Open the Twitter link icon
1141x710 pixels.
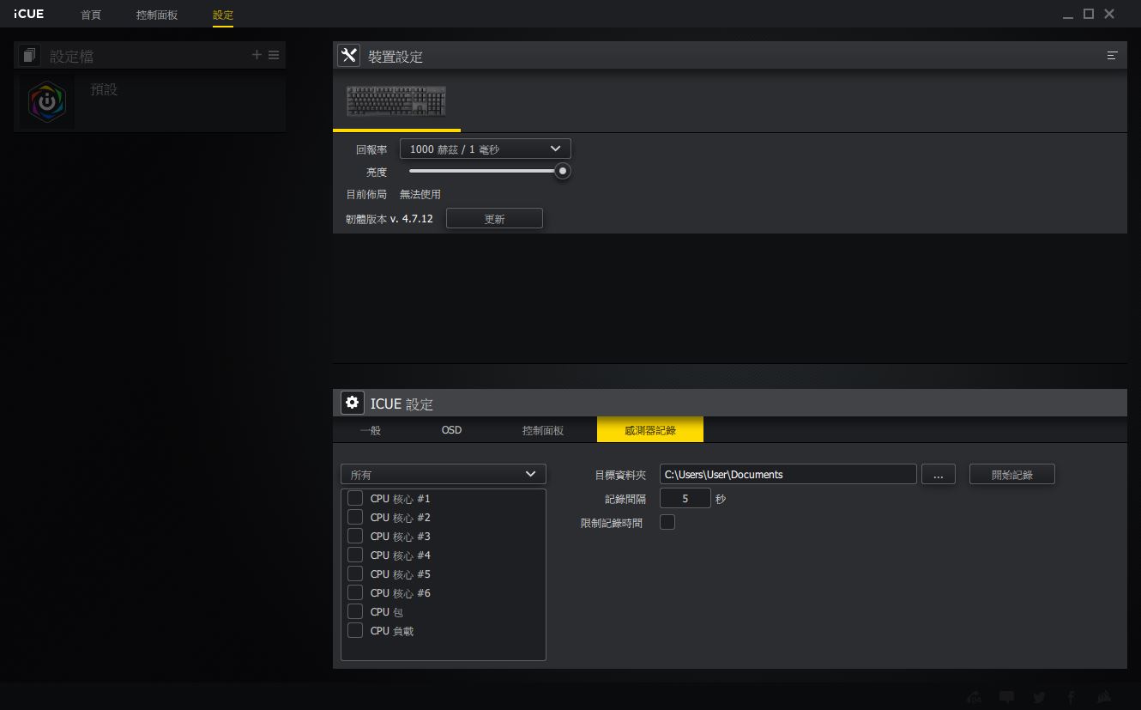(1039, 697)
